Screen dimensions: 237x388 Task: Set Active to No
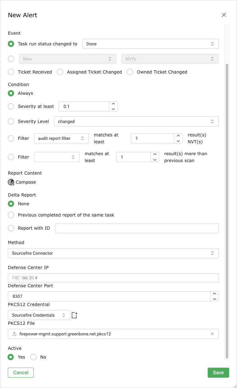click(33, 357)
